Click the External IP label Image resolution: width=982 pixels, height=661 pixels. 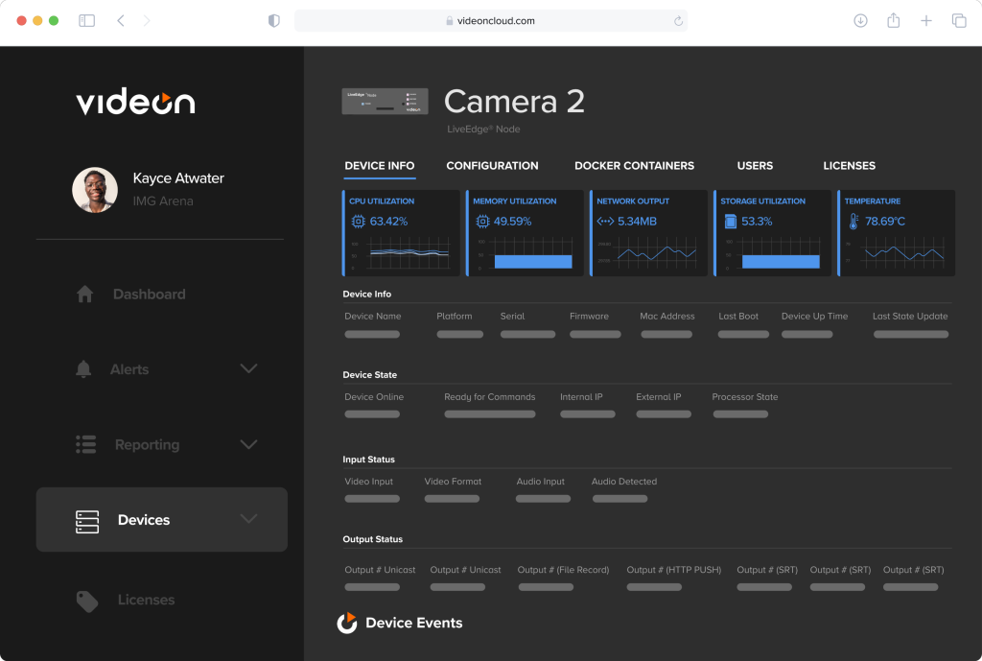(658, 397)
